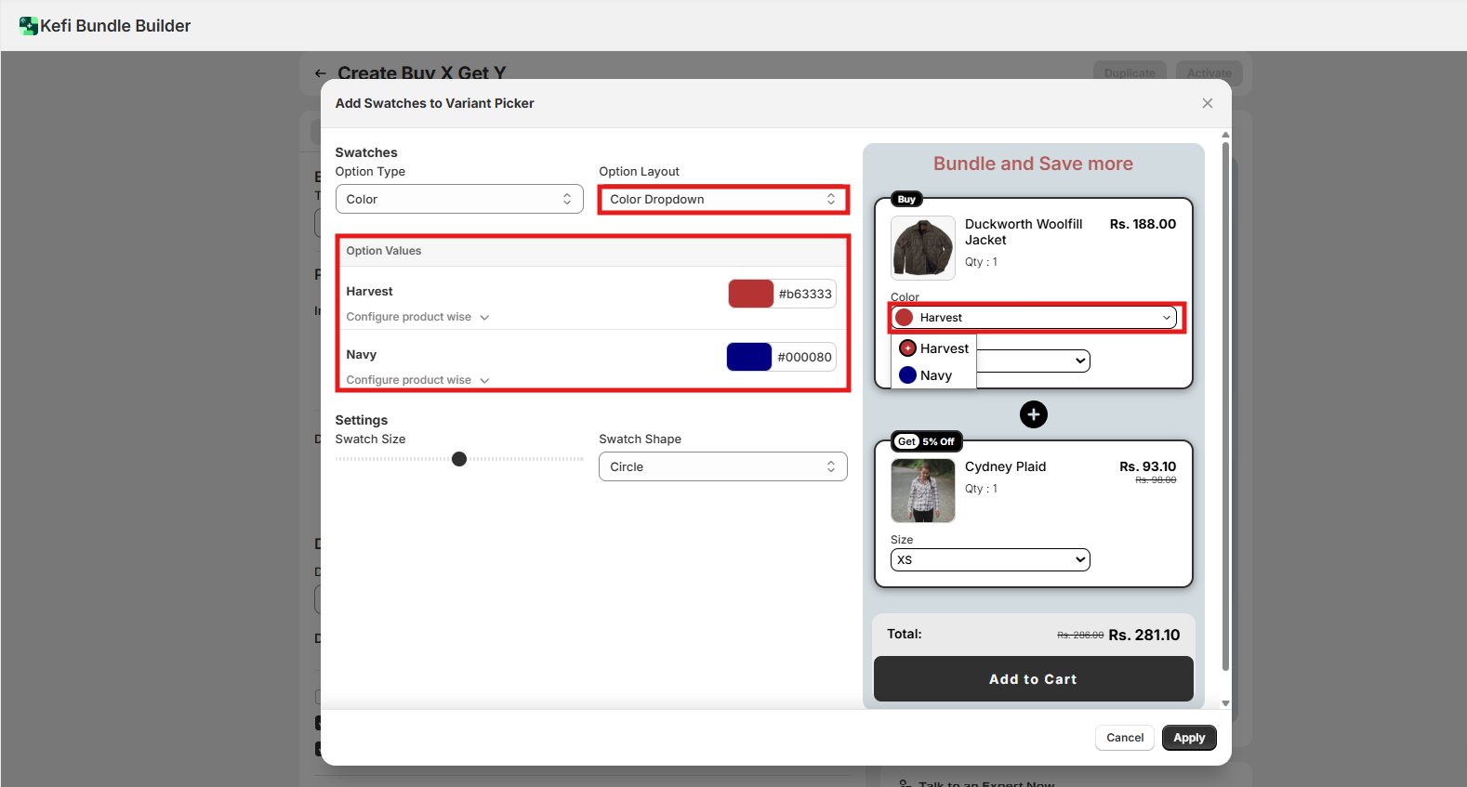Click the blue Navy color swatch

[x=749, y=357]
